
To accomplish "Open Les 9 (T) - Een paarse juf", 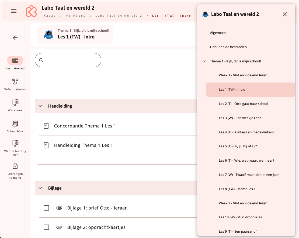I will [238, 232].
